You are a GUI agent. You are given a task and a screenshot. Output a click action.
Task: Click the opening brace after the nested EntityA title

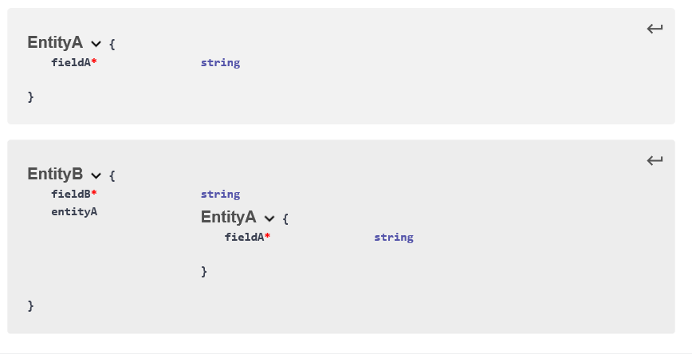click(285, 218)
